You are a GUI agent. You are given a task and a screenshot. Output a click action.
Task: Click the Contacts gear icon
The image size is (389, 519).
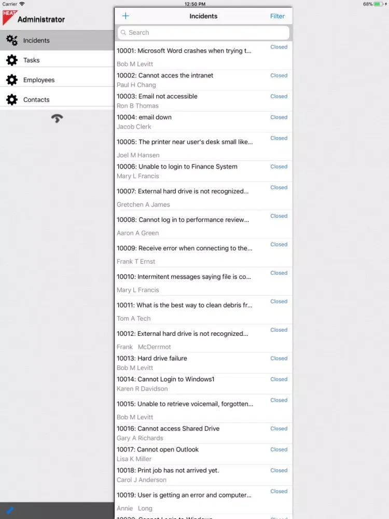pyautogui.click(x=12, y=100)
